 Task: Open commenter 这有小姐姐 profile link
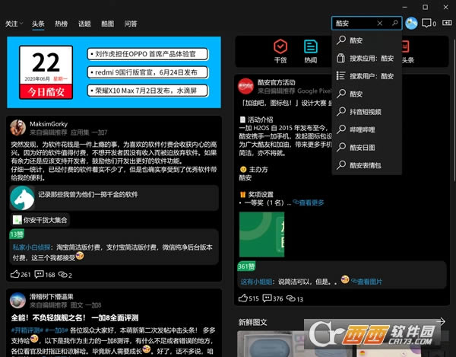coord(257,282)
